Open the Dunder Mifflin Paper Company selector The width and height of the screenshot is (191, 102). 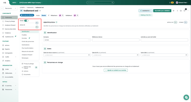[x=31, y=2]
